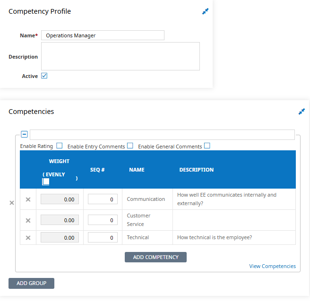This screenshot has height=303, width=310.
Task: Enable Rating checkbox
Action: 60,146
